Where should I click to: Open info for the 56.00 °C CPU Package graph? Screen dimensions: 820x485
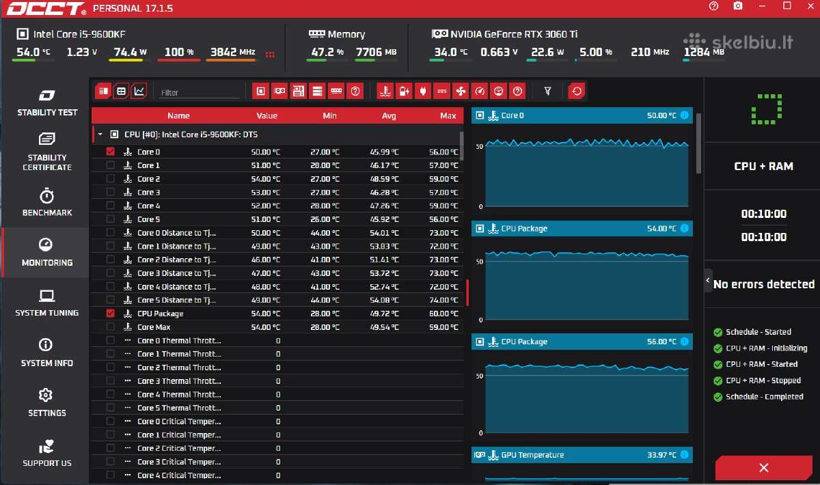(685, 342)
